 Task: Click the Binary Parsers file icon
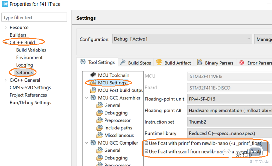click(x=200, y=62)
